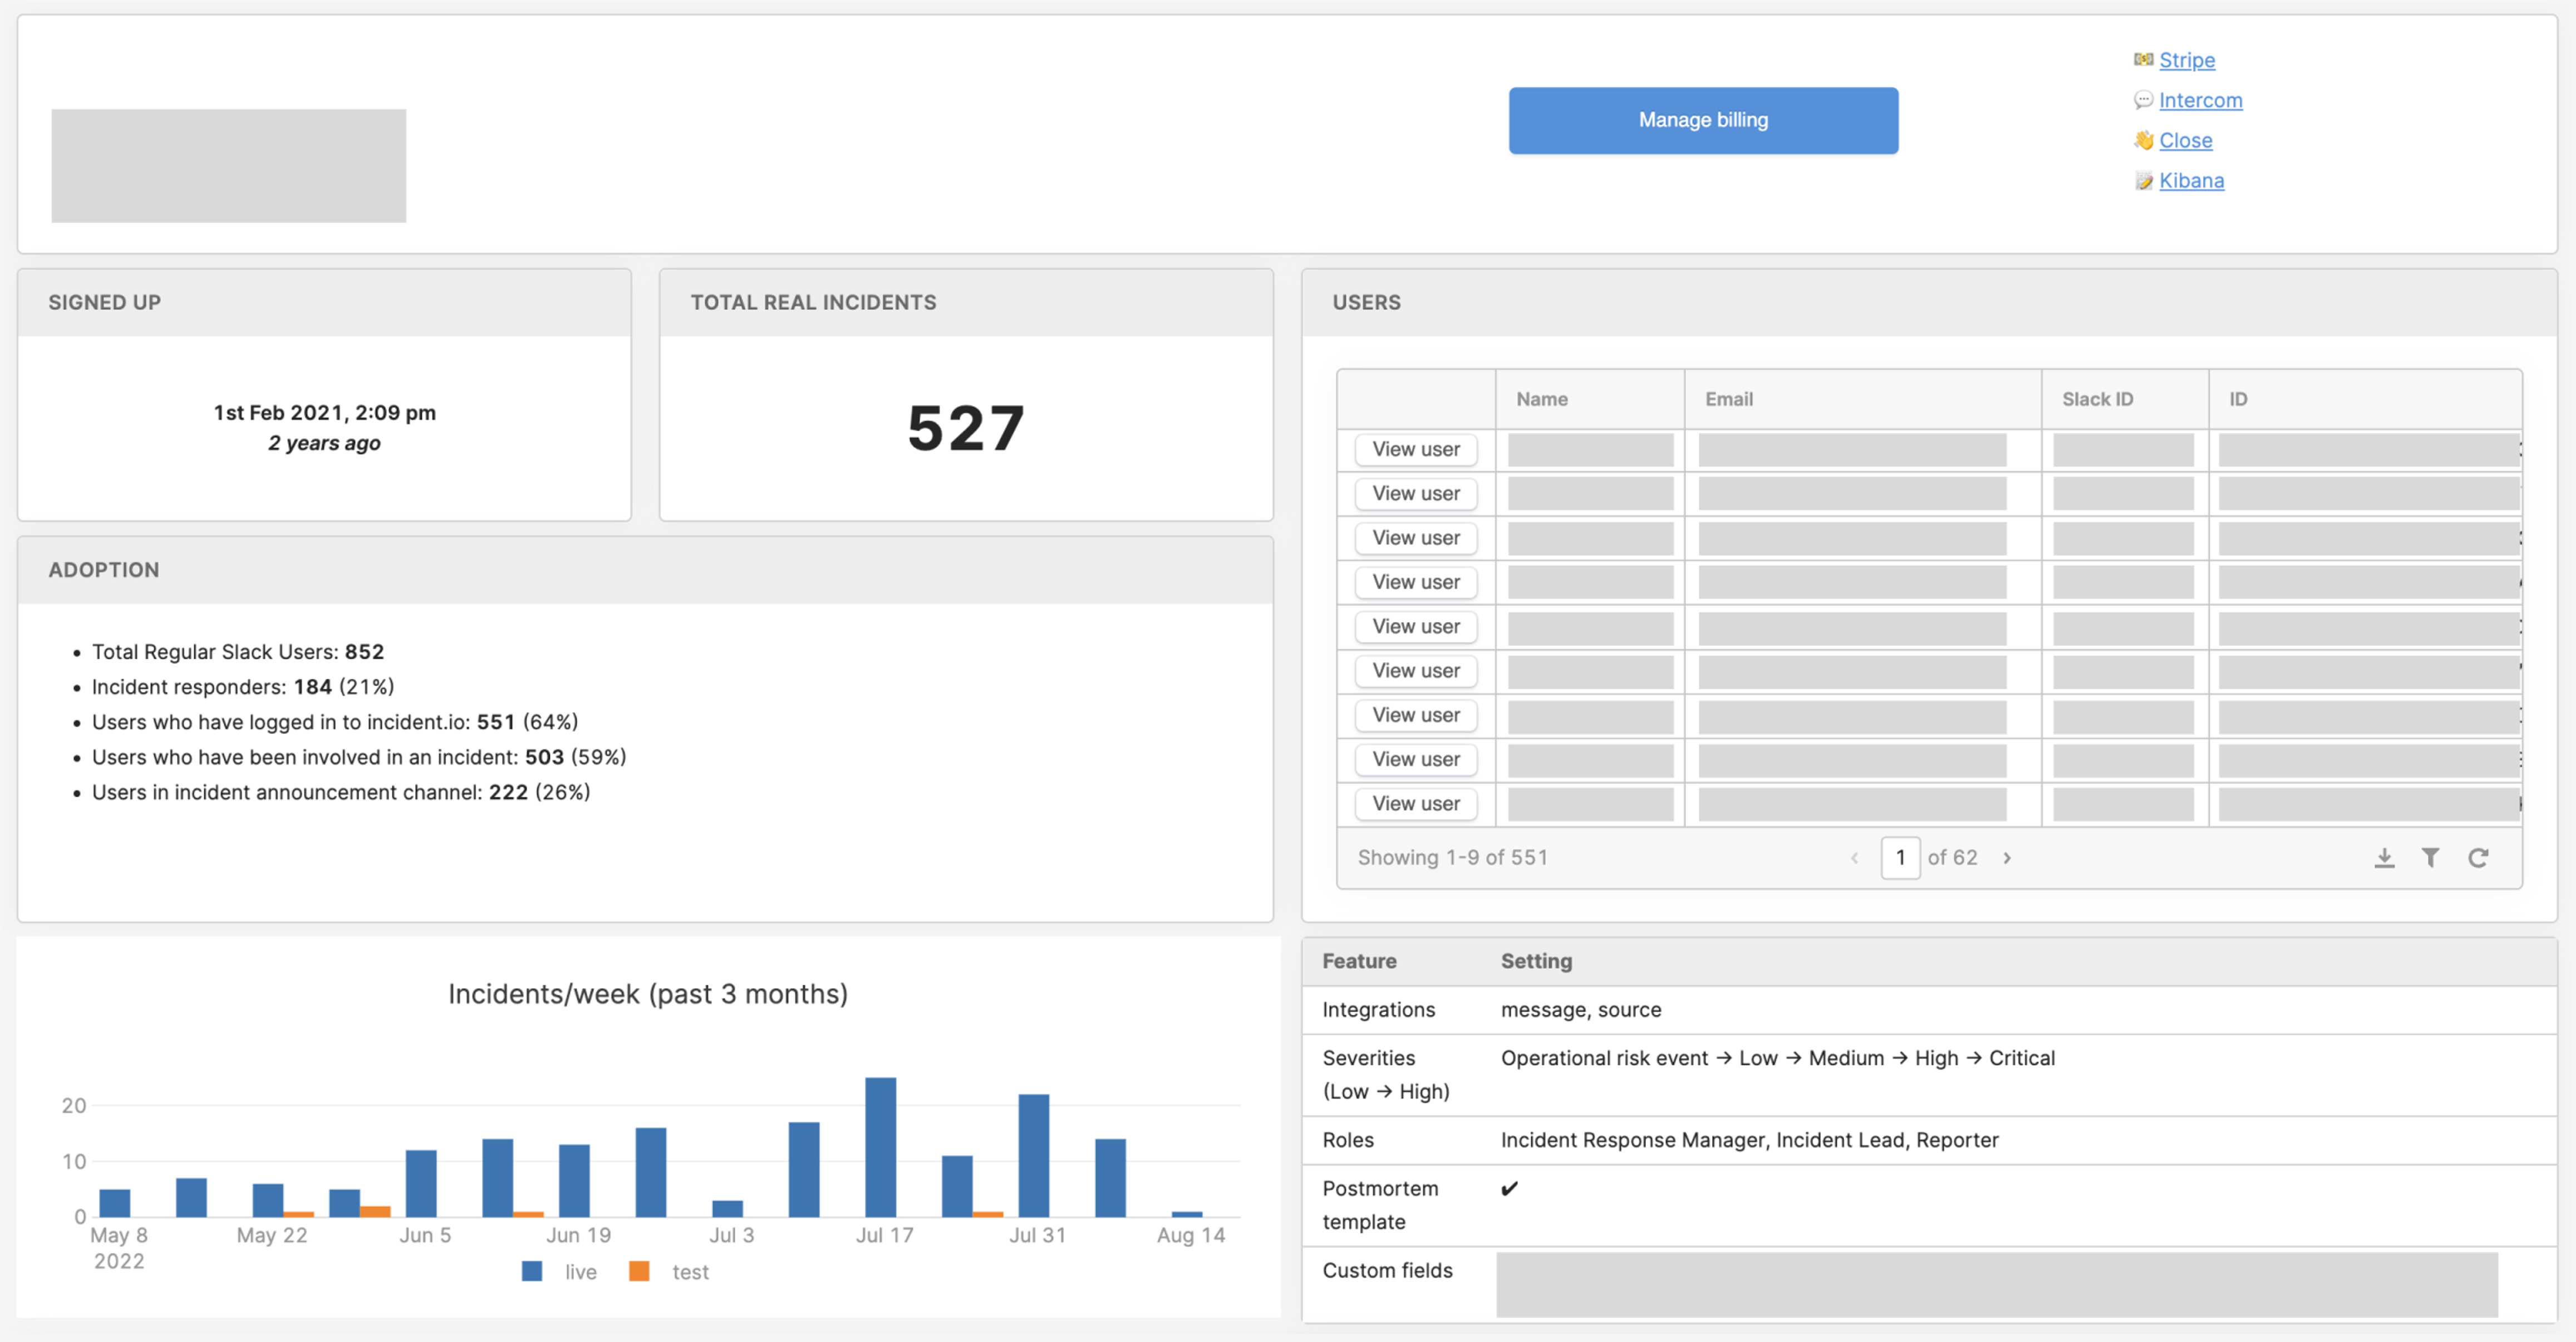Click View user in fifth row
This screenshot has width=2576, height=1342.
(1415, 626)
